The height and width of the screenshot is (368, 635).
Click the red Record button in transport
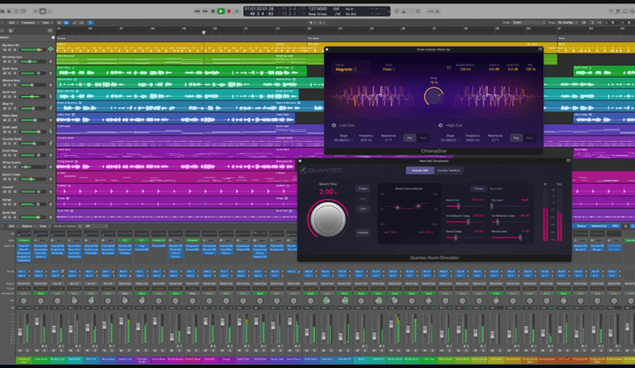(x=229, y=11)
